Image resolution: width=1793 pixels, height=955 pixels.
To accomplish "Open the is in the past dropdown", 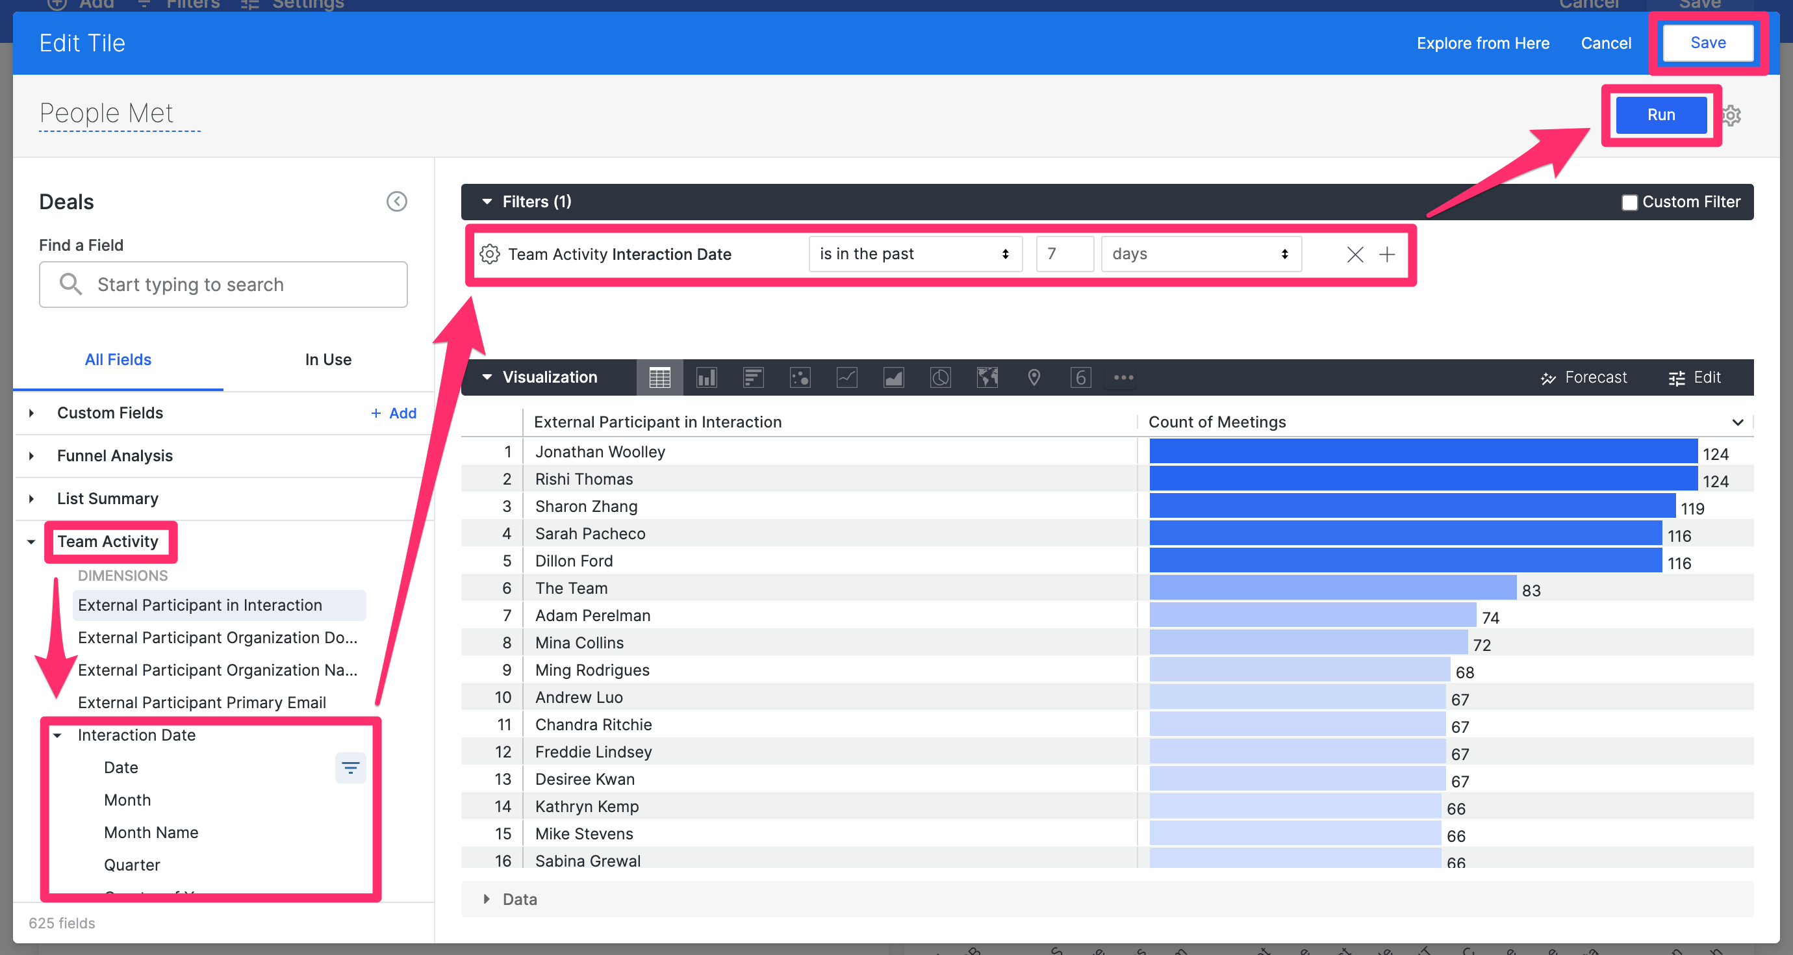I will click(x=915, y=253).
